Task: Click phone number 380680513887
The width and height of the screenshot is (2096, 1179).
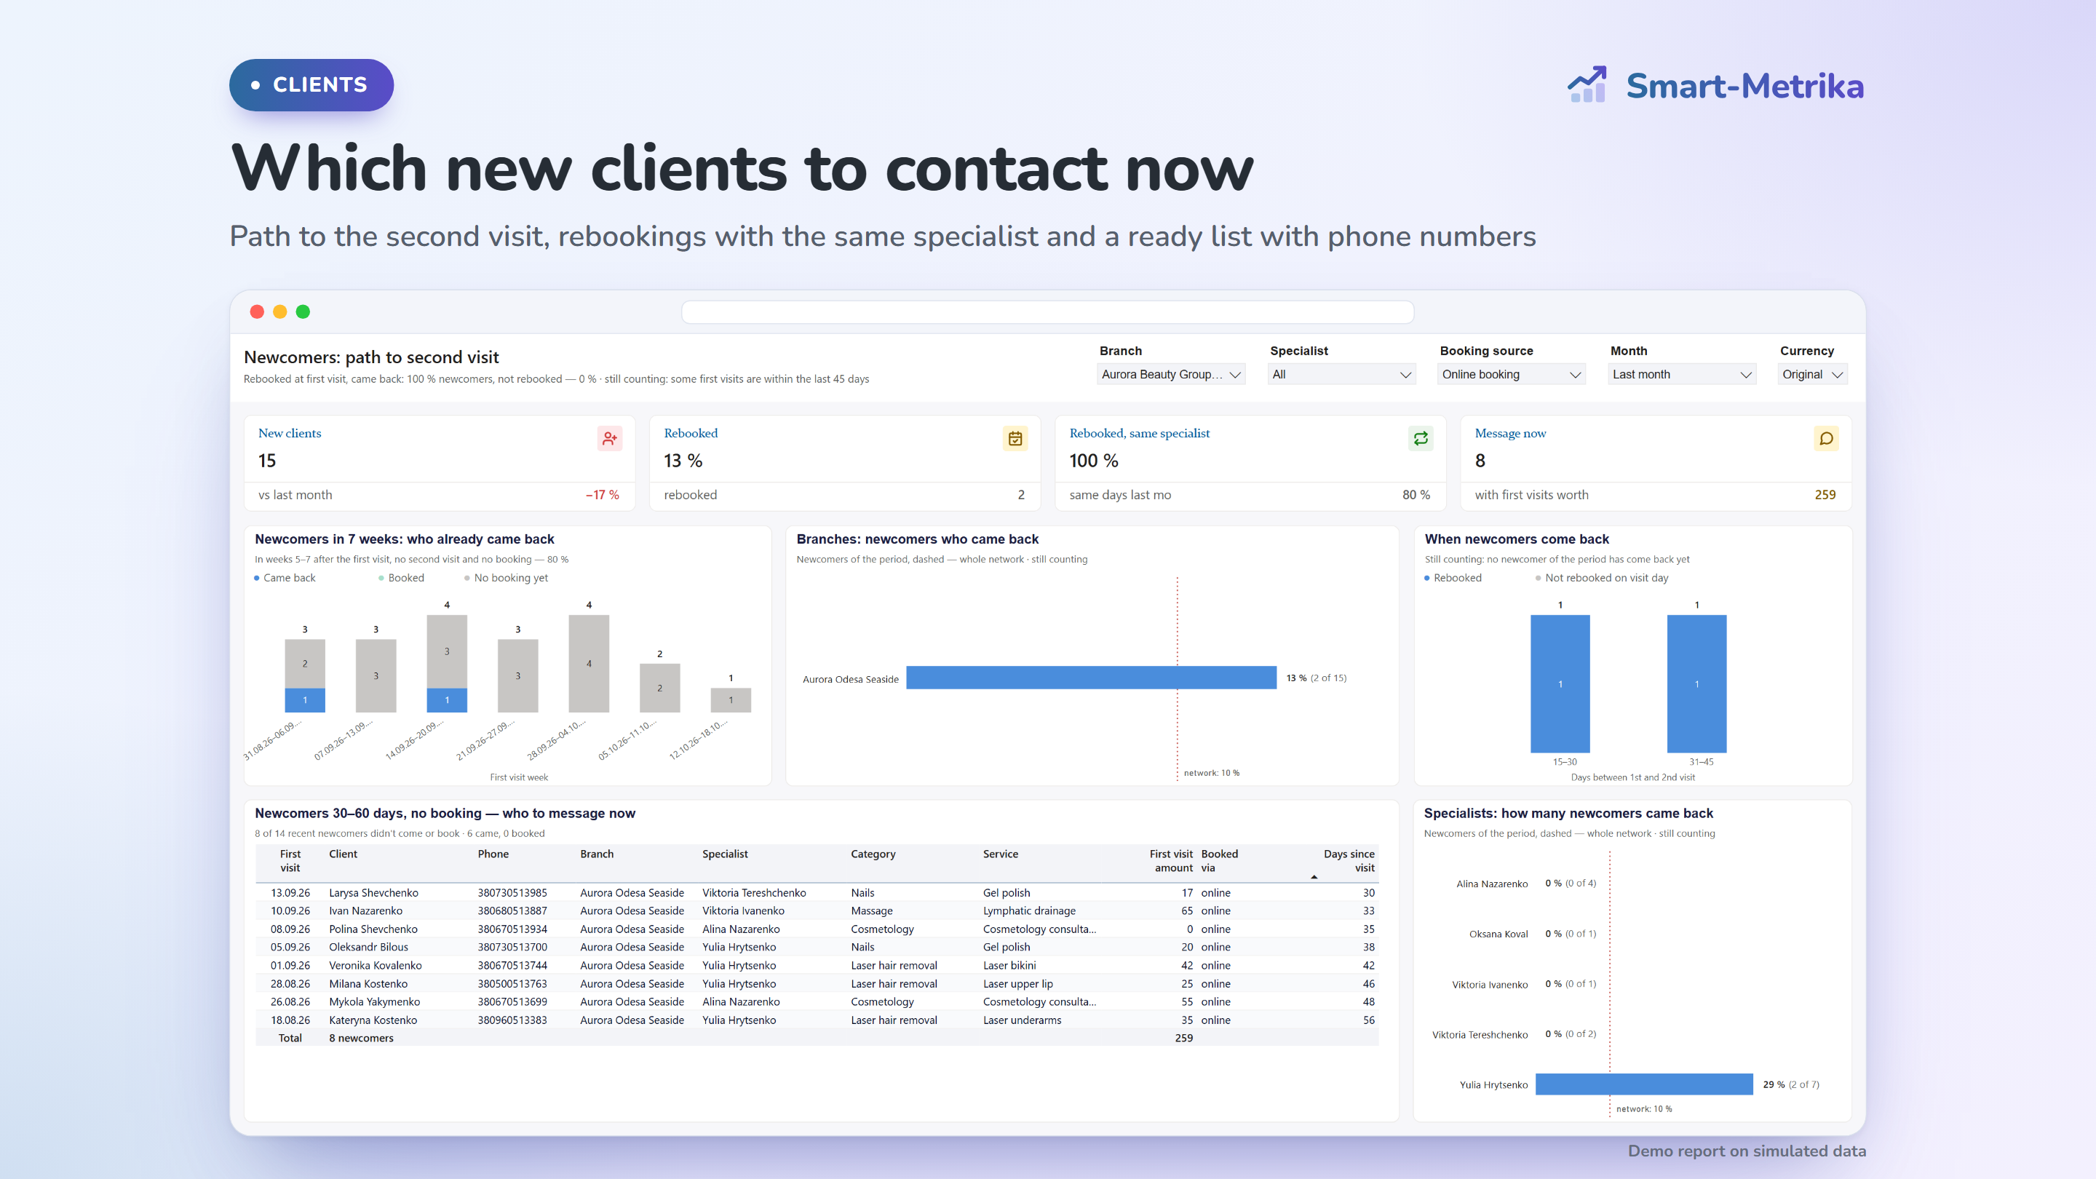Action: pos(512,910)
